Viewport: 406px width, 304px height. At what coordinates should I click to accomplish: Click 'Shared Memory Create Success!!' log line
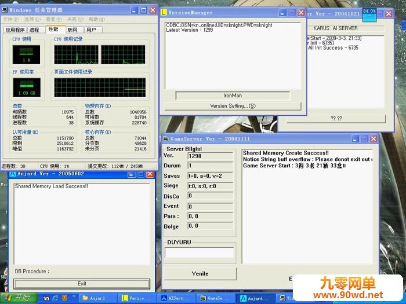(x=286, y=153)
